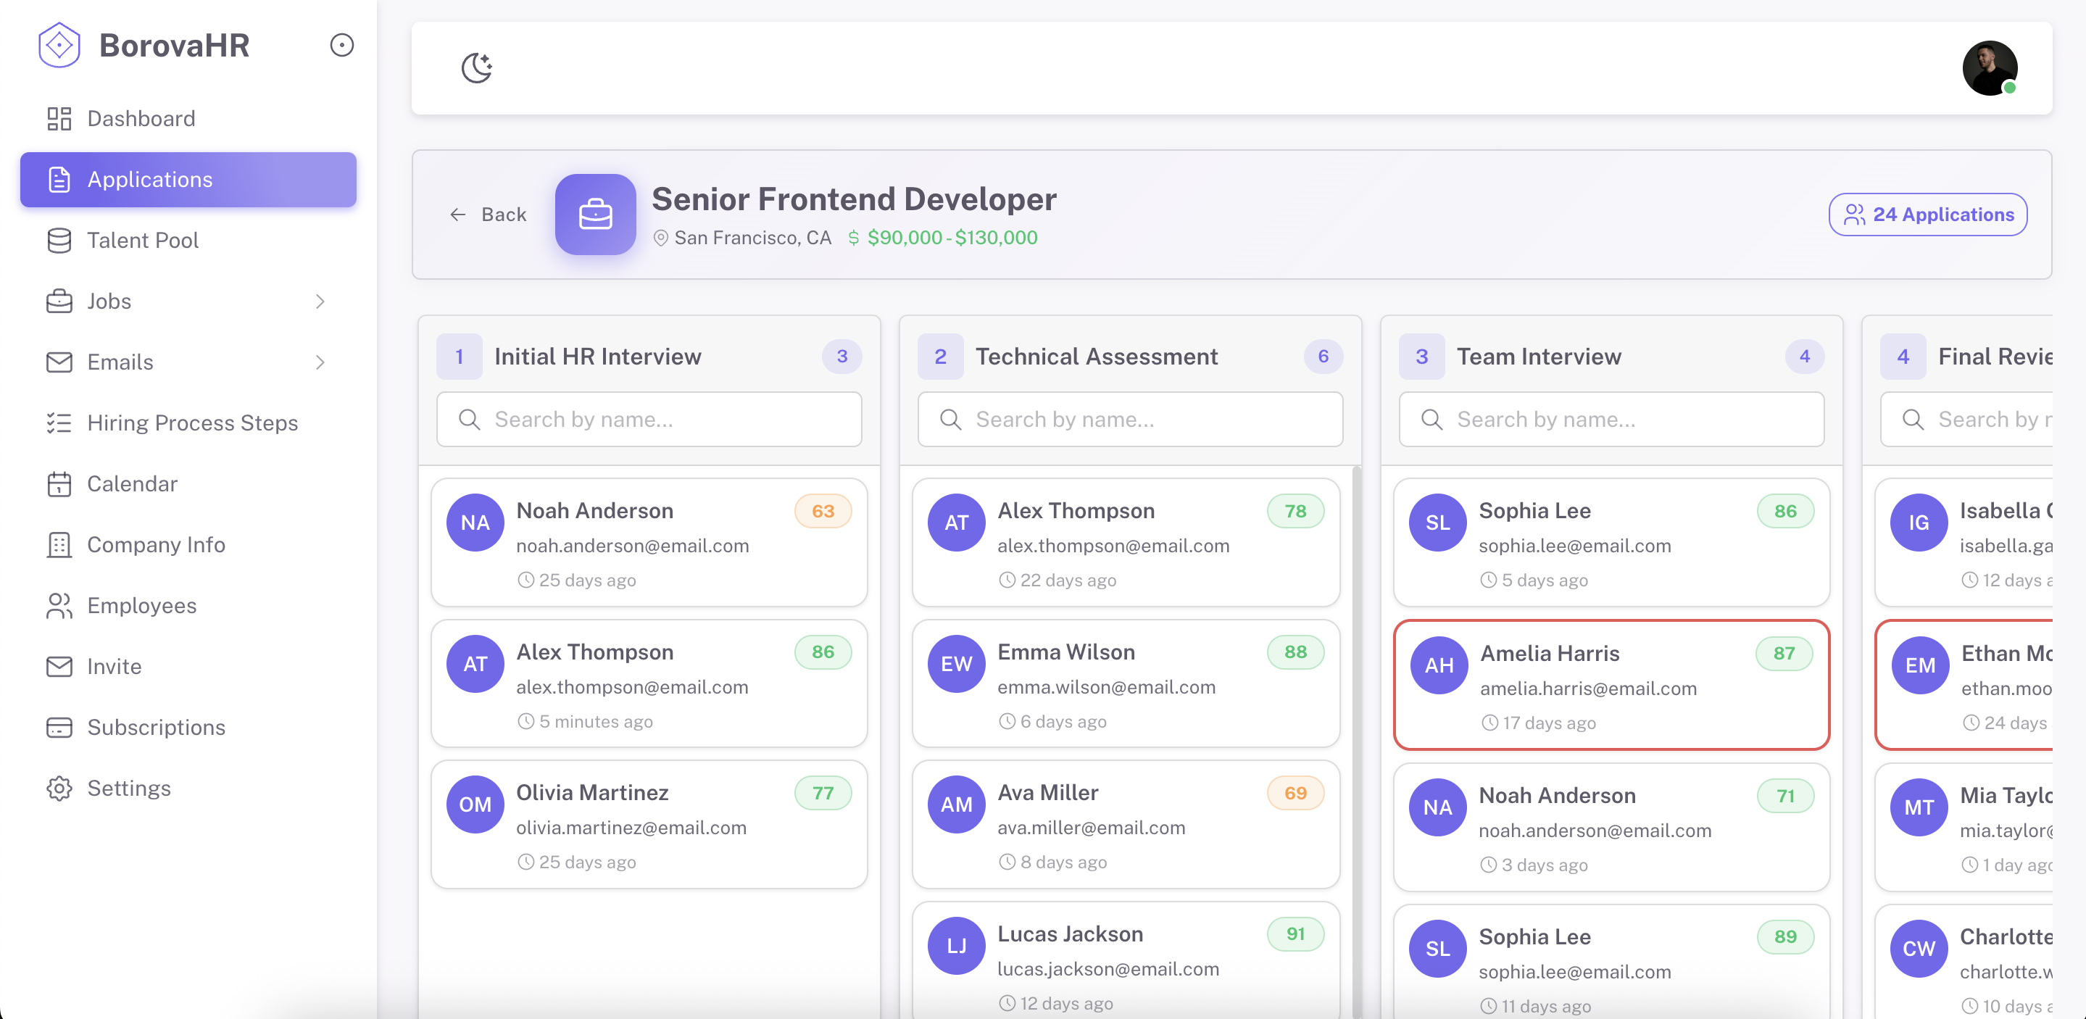This screenshot has height=1019, width=2086.
Task: Click the purple briefcase job icon
Action: (x=595, y=215)
